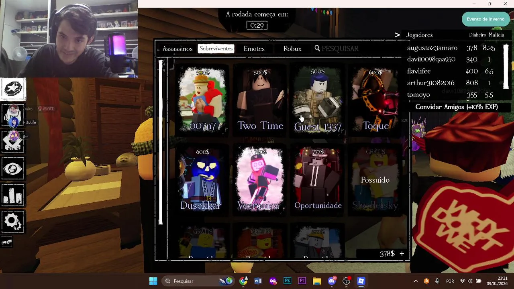Click the player list scrollbar
This screenshot has width=514, height=289.
pos(506,66)
